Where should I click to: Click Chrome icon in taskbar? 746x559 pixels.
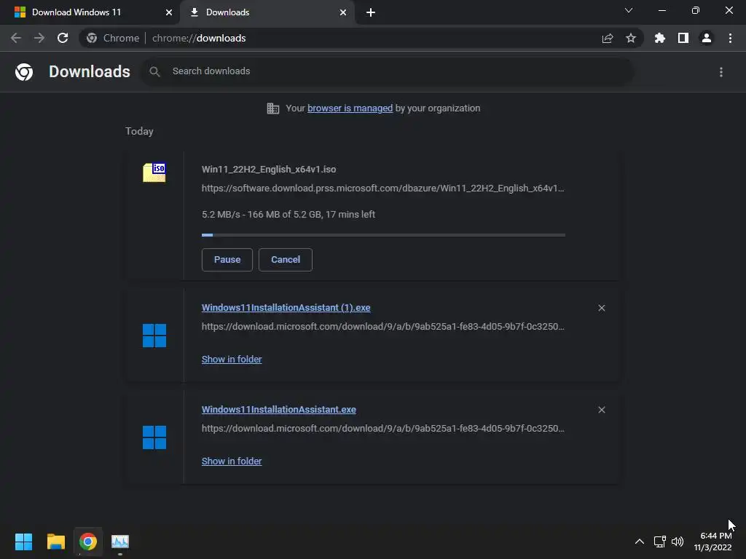coord(88,542)
